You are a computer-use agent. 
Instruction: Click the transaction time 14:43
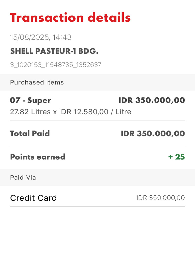tap(62, 38)
